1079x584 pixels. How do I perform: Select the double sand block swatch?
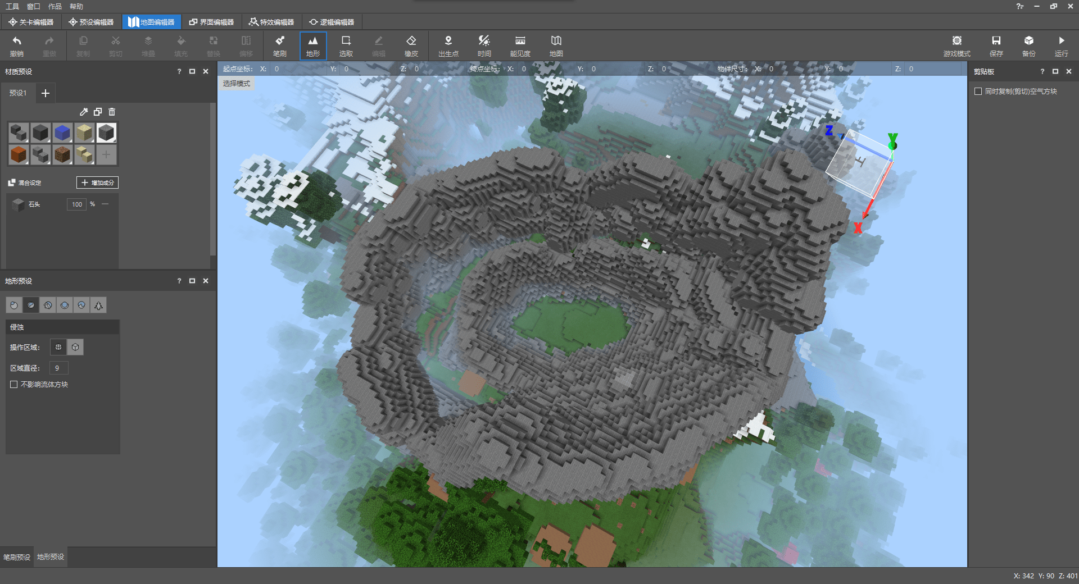click(x=84, y=154)
